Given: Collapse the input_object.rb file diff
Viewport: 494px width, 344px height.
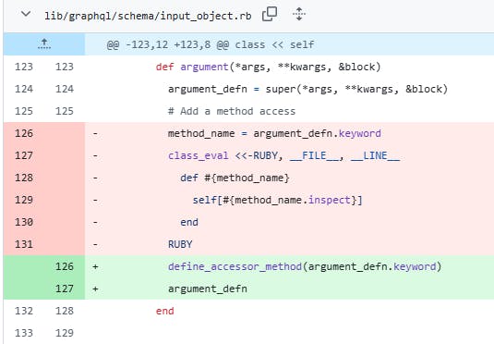Looking at the screenshot, I should coord(26,14).
